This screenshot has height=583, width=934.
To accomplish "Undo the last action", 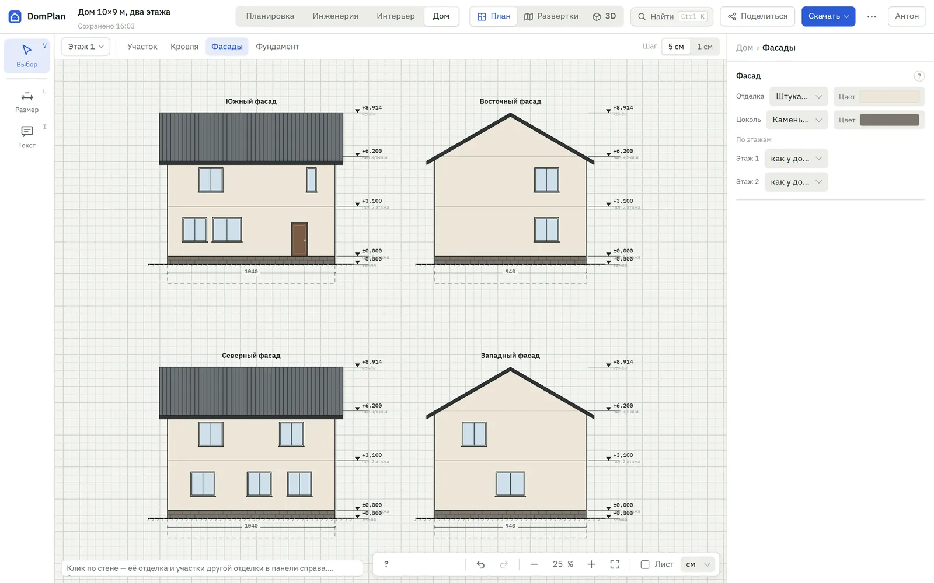I will (480, 564).
